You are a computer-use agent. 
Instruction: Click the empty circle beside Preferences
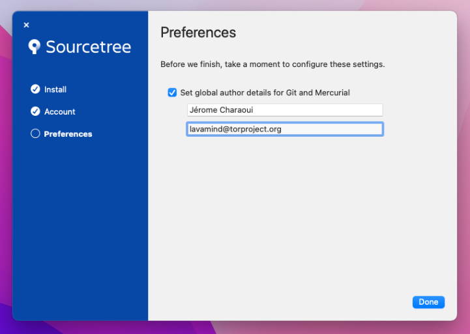coord(35,133)
